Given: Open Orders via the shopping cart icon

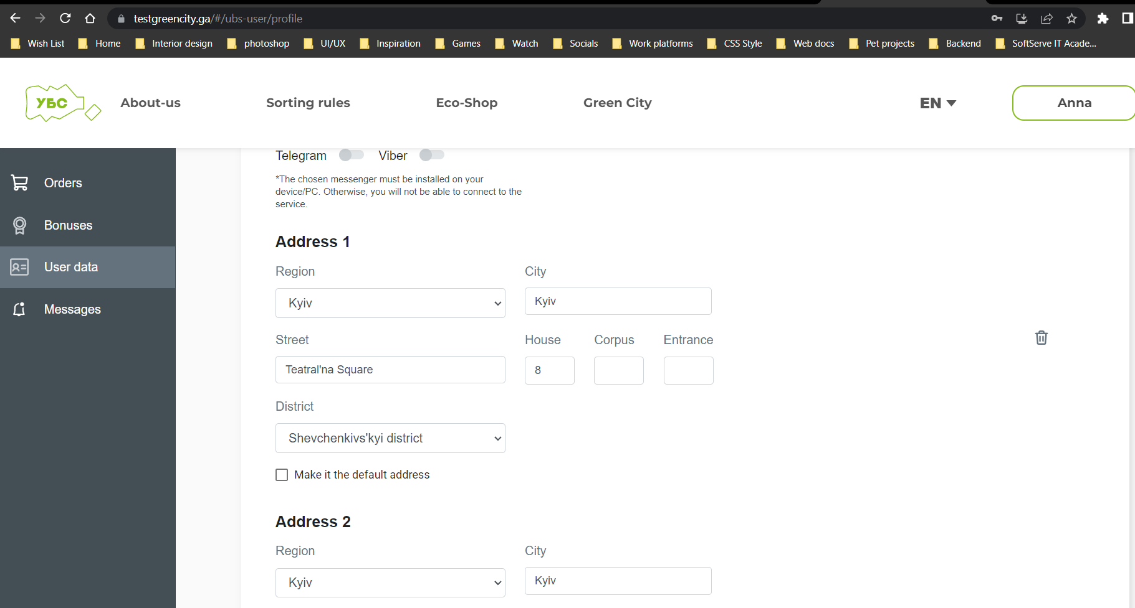Looking at the screenshot, I should [19, 182].
